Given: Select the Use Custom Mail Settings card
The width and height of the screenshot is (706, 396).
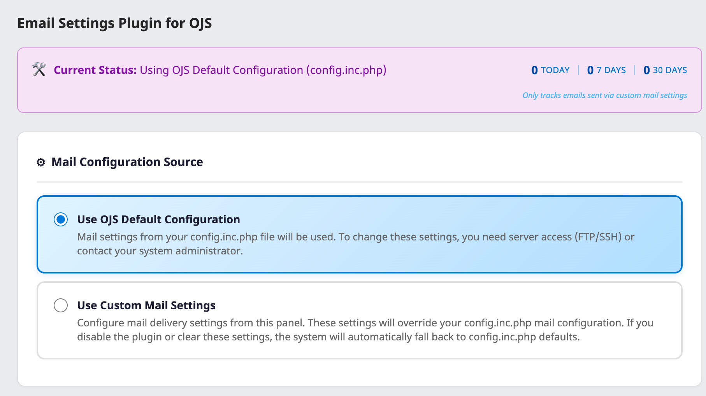Looking at the screenshot, I should pos(350,320).
